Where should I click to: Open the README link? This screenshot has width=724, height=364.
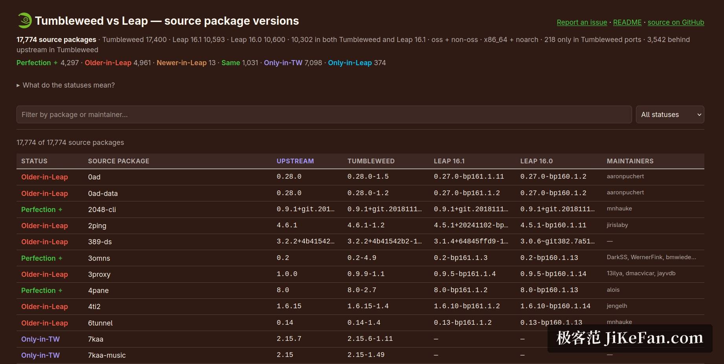pyautogui.click(x=627, y=22)
